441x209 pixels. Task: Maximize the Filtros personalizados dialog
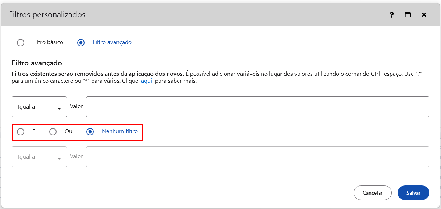tap(408, 15)
